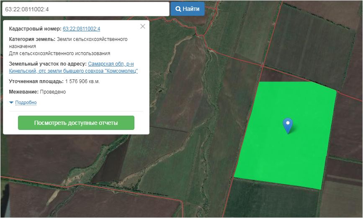363x218 pixels.
Task: Close the parcel info popup
Action: point(143,26)
